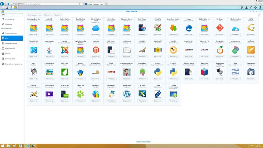Open the Cloud Station Client cloud icon
263x148 pixels.
[96, 28]
